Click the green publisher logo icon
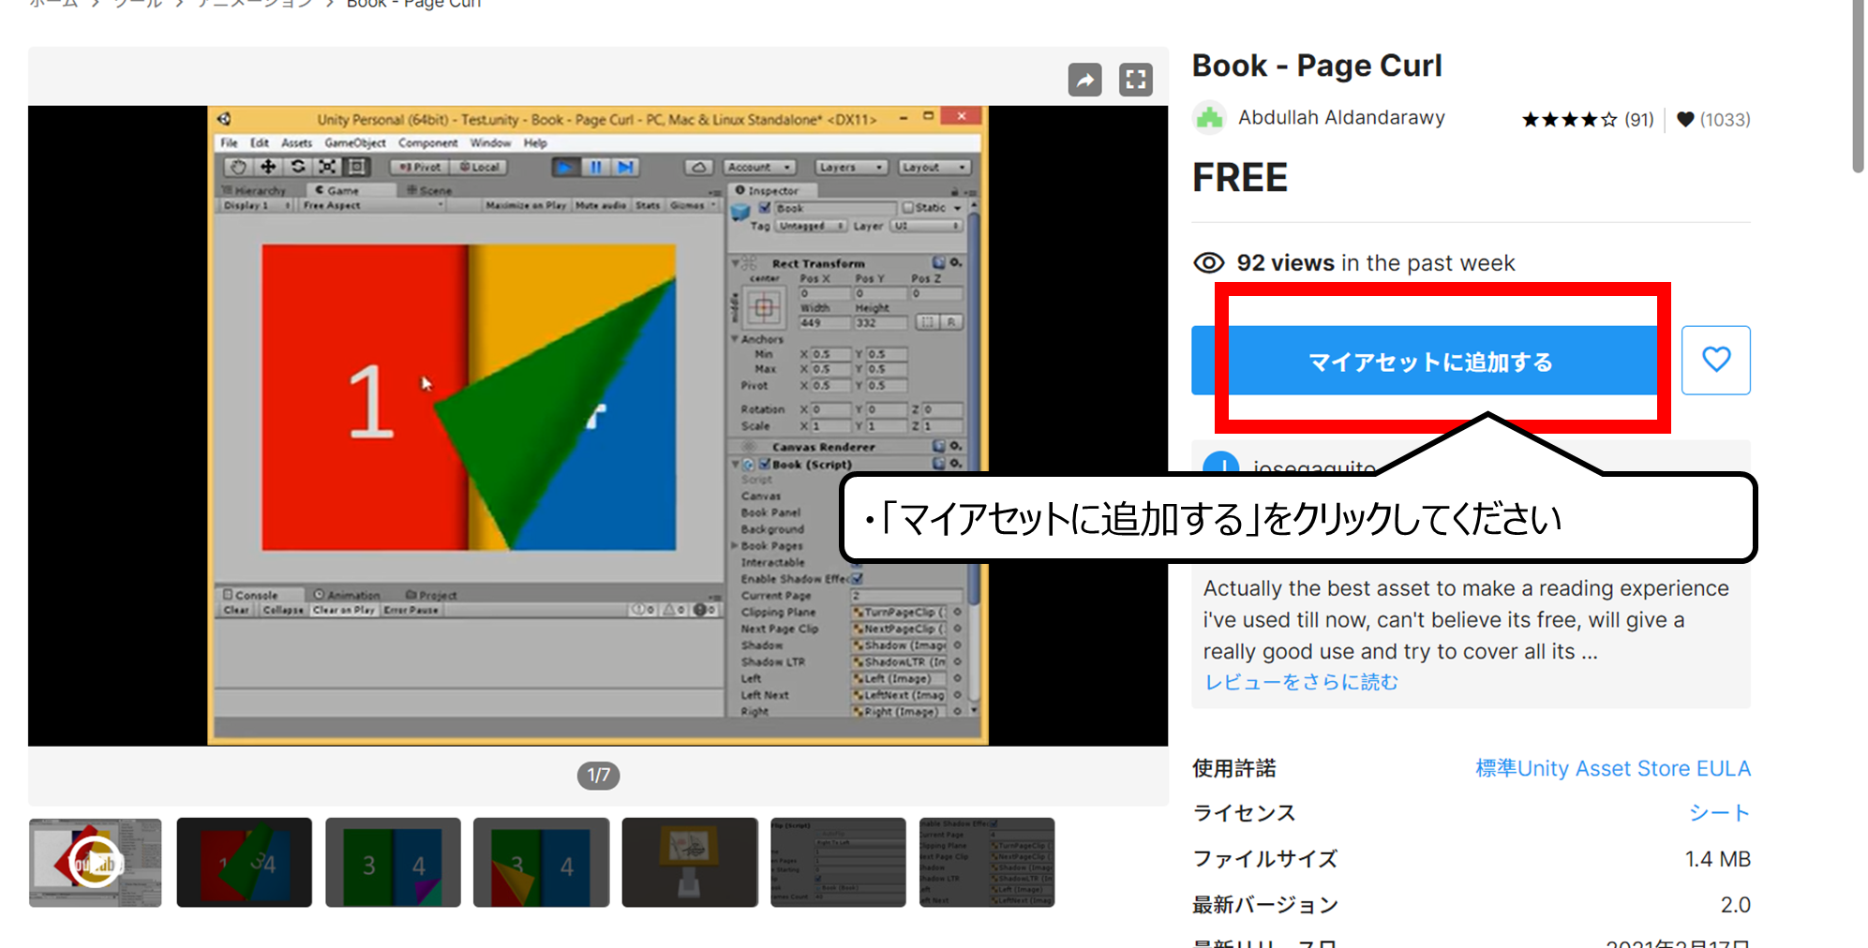The width and height of the screenshot is (1868, 948). (x=1209, y=118)
